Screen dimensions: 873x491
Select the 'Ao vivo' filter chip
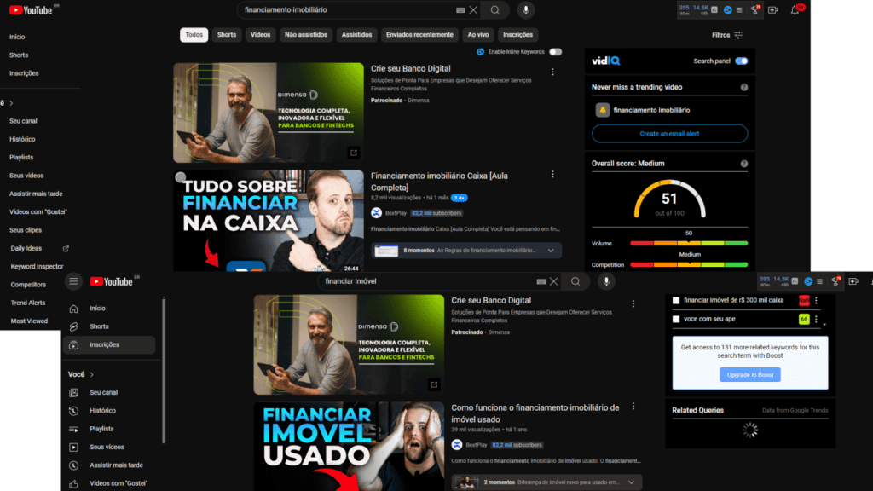tap(478, 35)
